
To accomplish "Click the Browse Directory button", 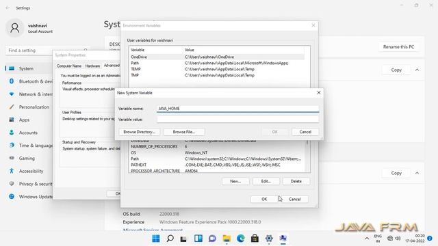I will click(x=140, y=132).
